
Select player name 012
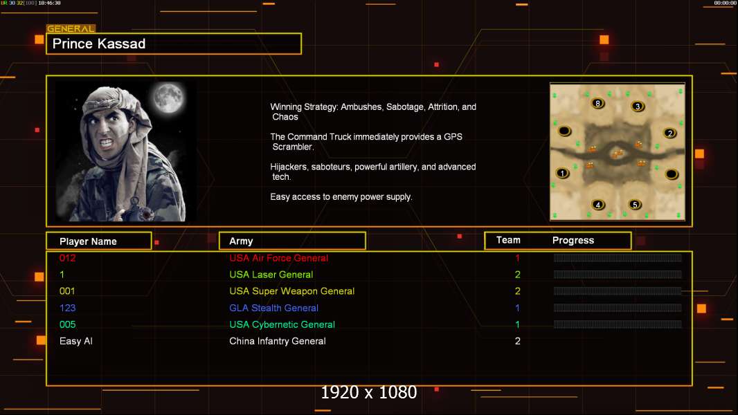[67, 258]
